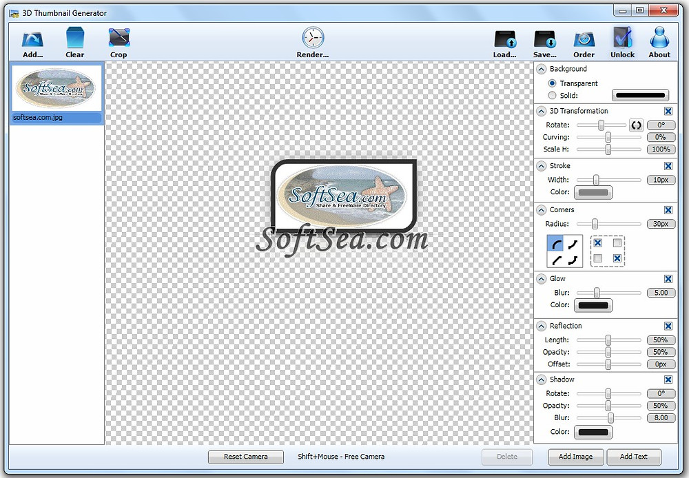Click the Solid background color swatch
The height and width of the screenshot is (478, 689).
(640, 95)
